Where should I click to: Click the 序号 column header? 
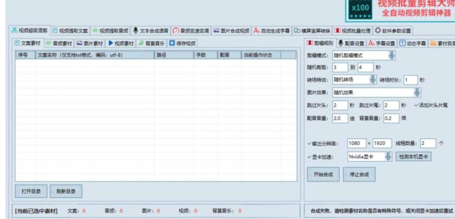pyautogui.click(x=25, y=55)
